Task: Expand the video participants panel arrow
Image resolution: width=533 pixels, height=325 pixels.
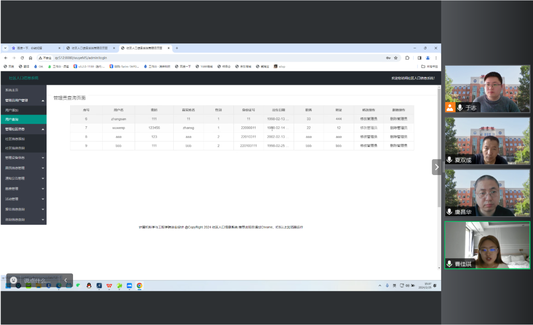Action: 436,167
